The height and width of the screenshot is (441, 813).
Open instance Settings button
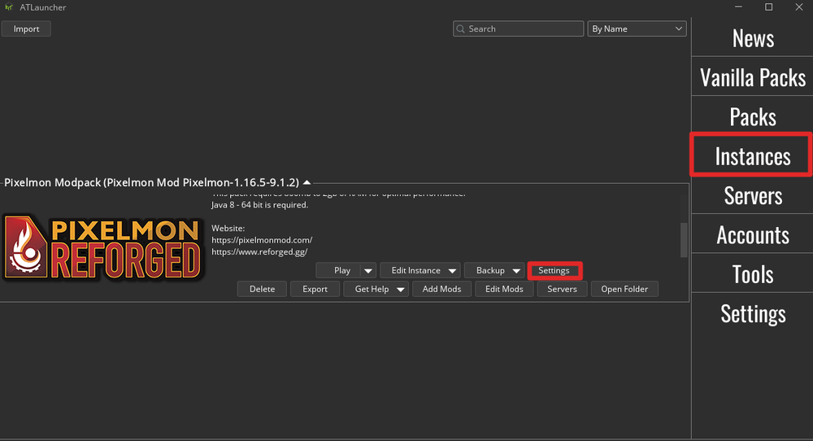pos(554,271)
